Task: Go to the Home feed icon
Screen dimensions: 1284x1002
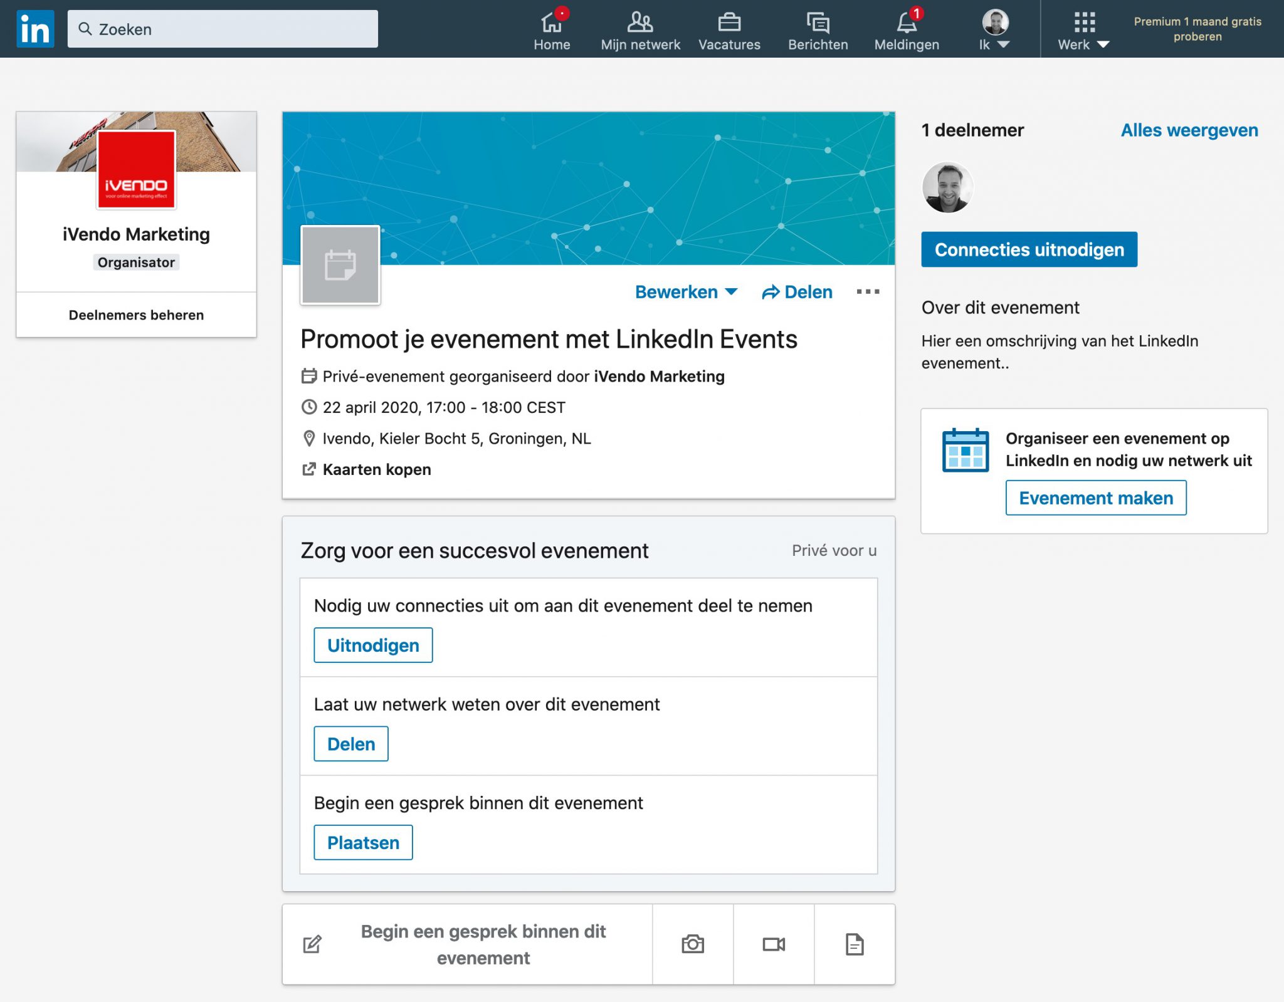Action: 552,29
